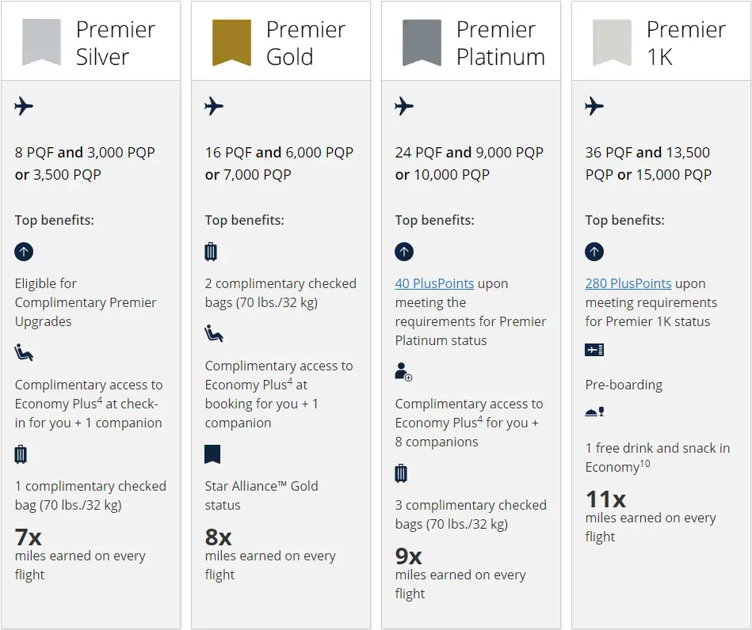Screen dimensions: 752x630
Task: Open the 40 PlusPoints link
Action: [x=434, y=283]
